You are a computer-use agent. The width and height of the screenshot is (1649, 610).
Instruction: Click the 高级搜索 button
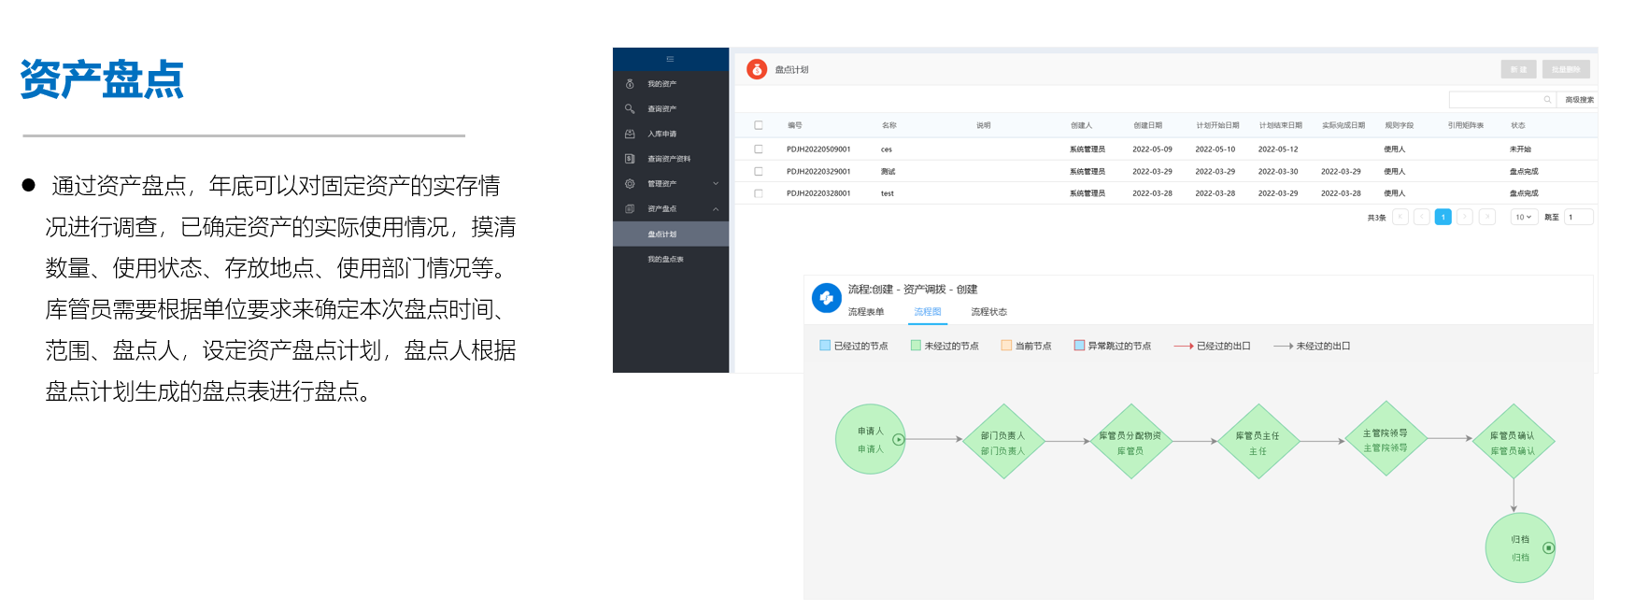point(1579,100)
